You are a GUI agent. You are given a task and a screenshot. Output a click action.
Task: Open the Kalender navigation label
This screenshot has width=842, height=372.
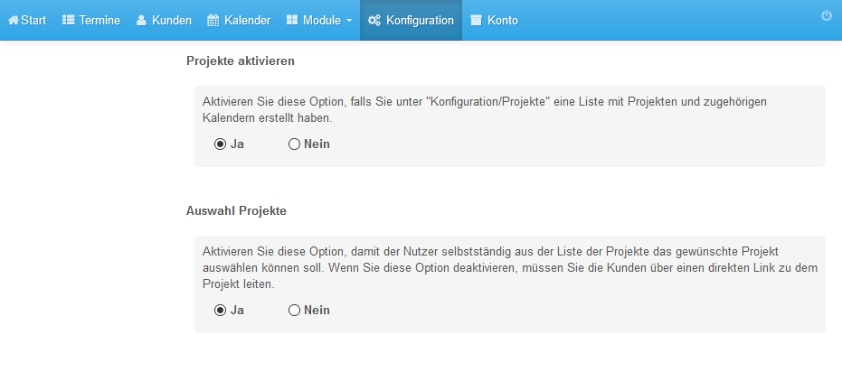pos(248,21)
